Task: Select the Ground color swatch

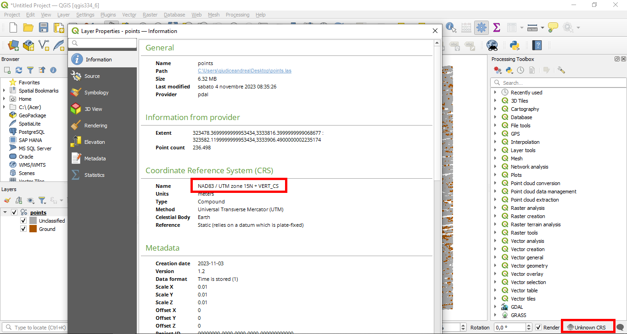Action: coord(32,229)
